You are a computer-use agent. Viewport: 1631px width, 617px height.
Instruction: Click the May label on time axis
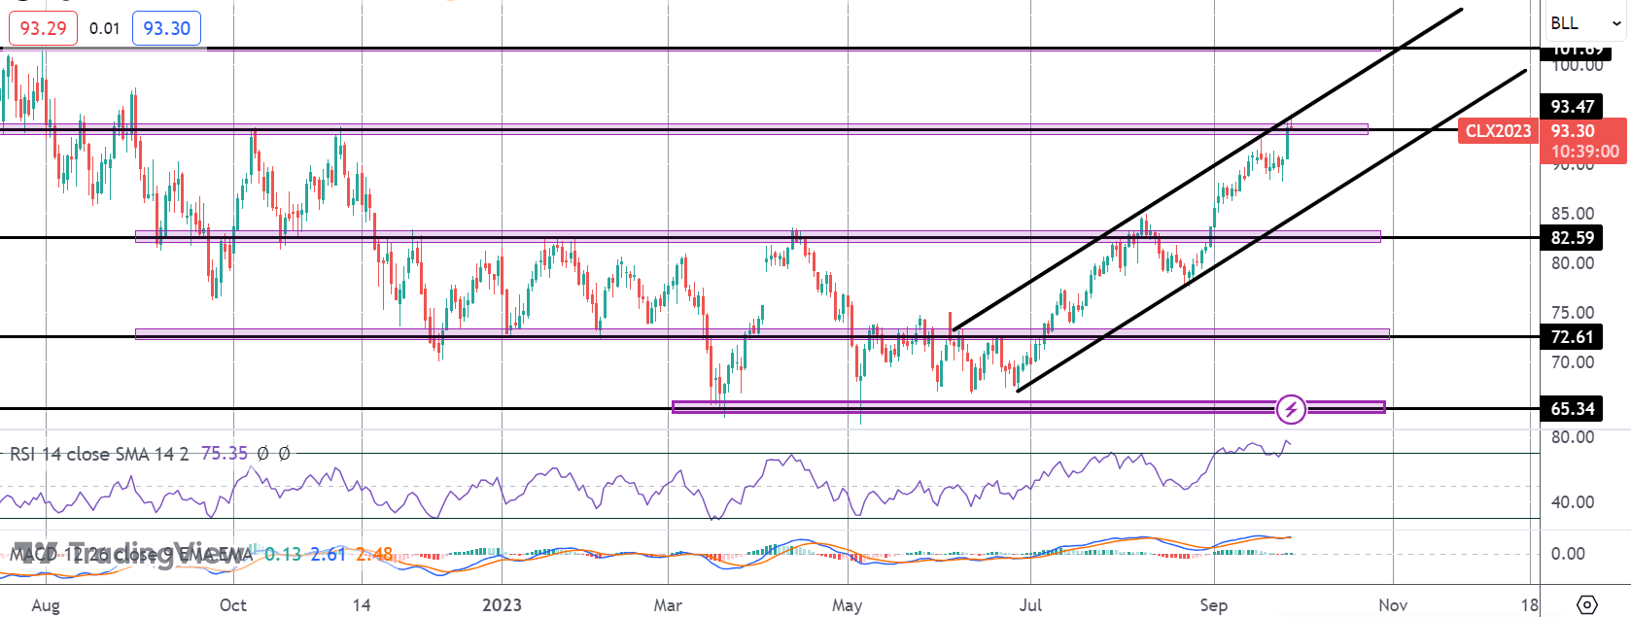click(x=848, y=605)
